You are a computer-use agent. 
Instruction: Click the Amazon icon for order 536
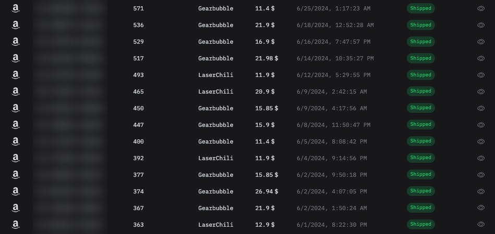pos(16,25)
